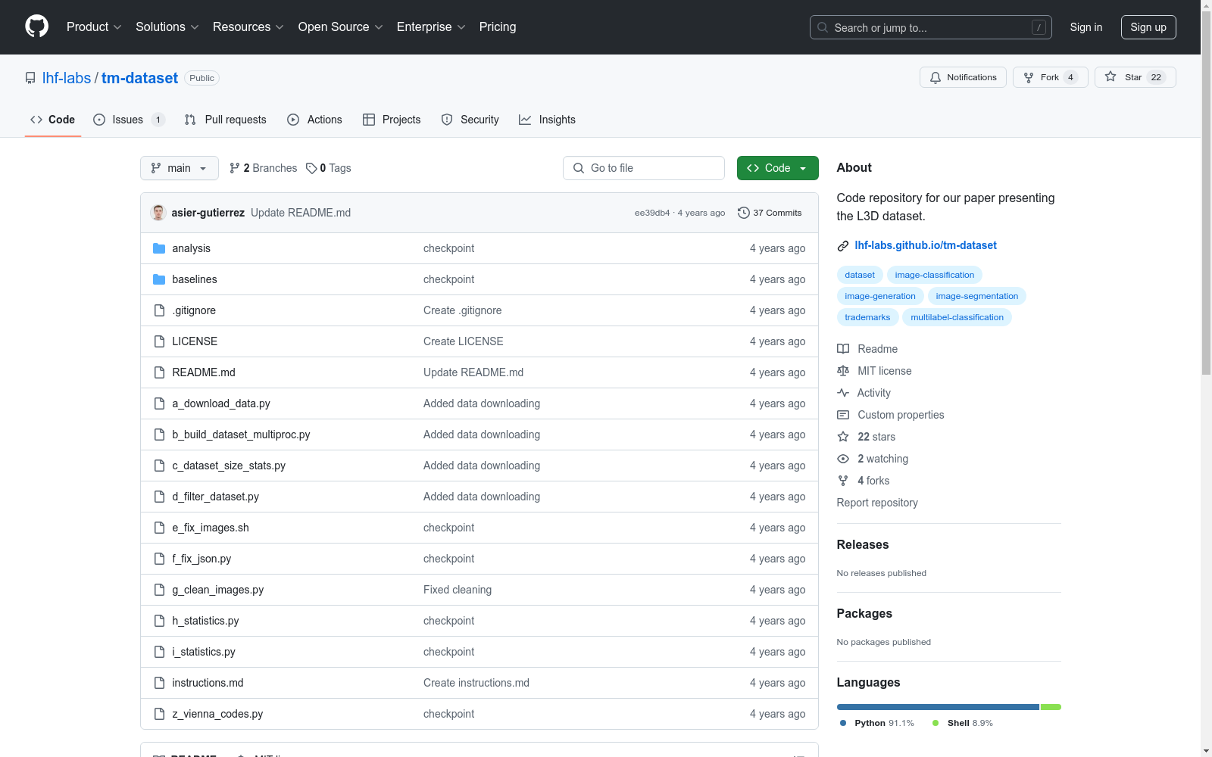Click the README.md file icon
Image resolution: width=1212 pixels, height=757 pixels.
pyautogui.click(x=159, y=372)
